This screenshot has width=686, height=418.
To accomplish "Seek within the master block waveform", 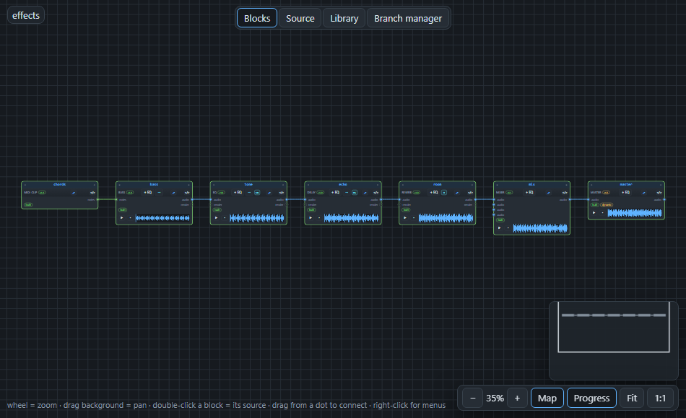I will (635, 213).
